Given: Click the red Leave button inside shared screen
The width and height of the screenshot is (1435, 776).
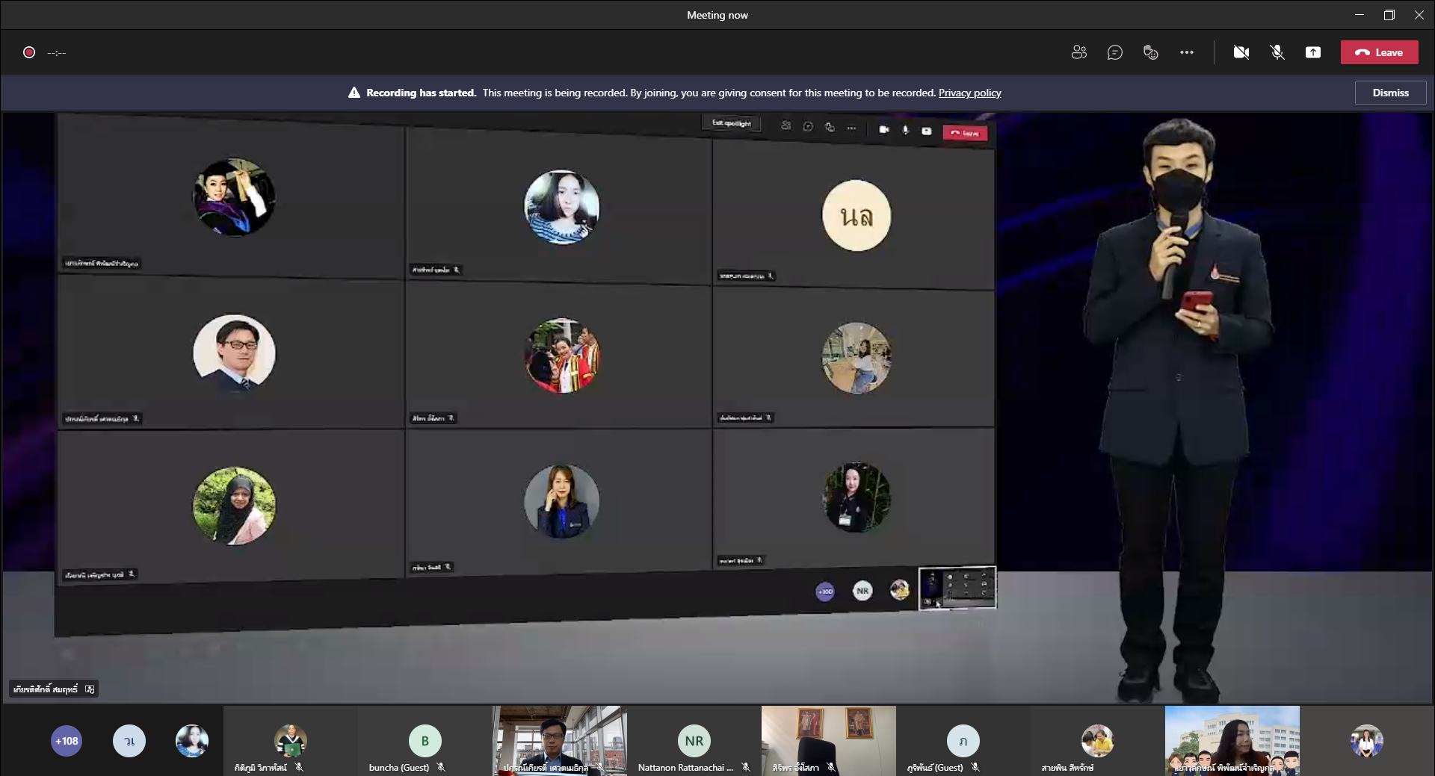Looking at the screenshot, I should click(x=965, y=133).
